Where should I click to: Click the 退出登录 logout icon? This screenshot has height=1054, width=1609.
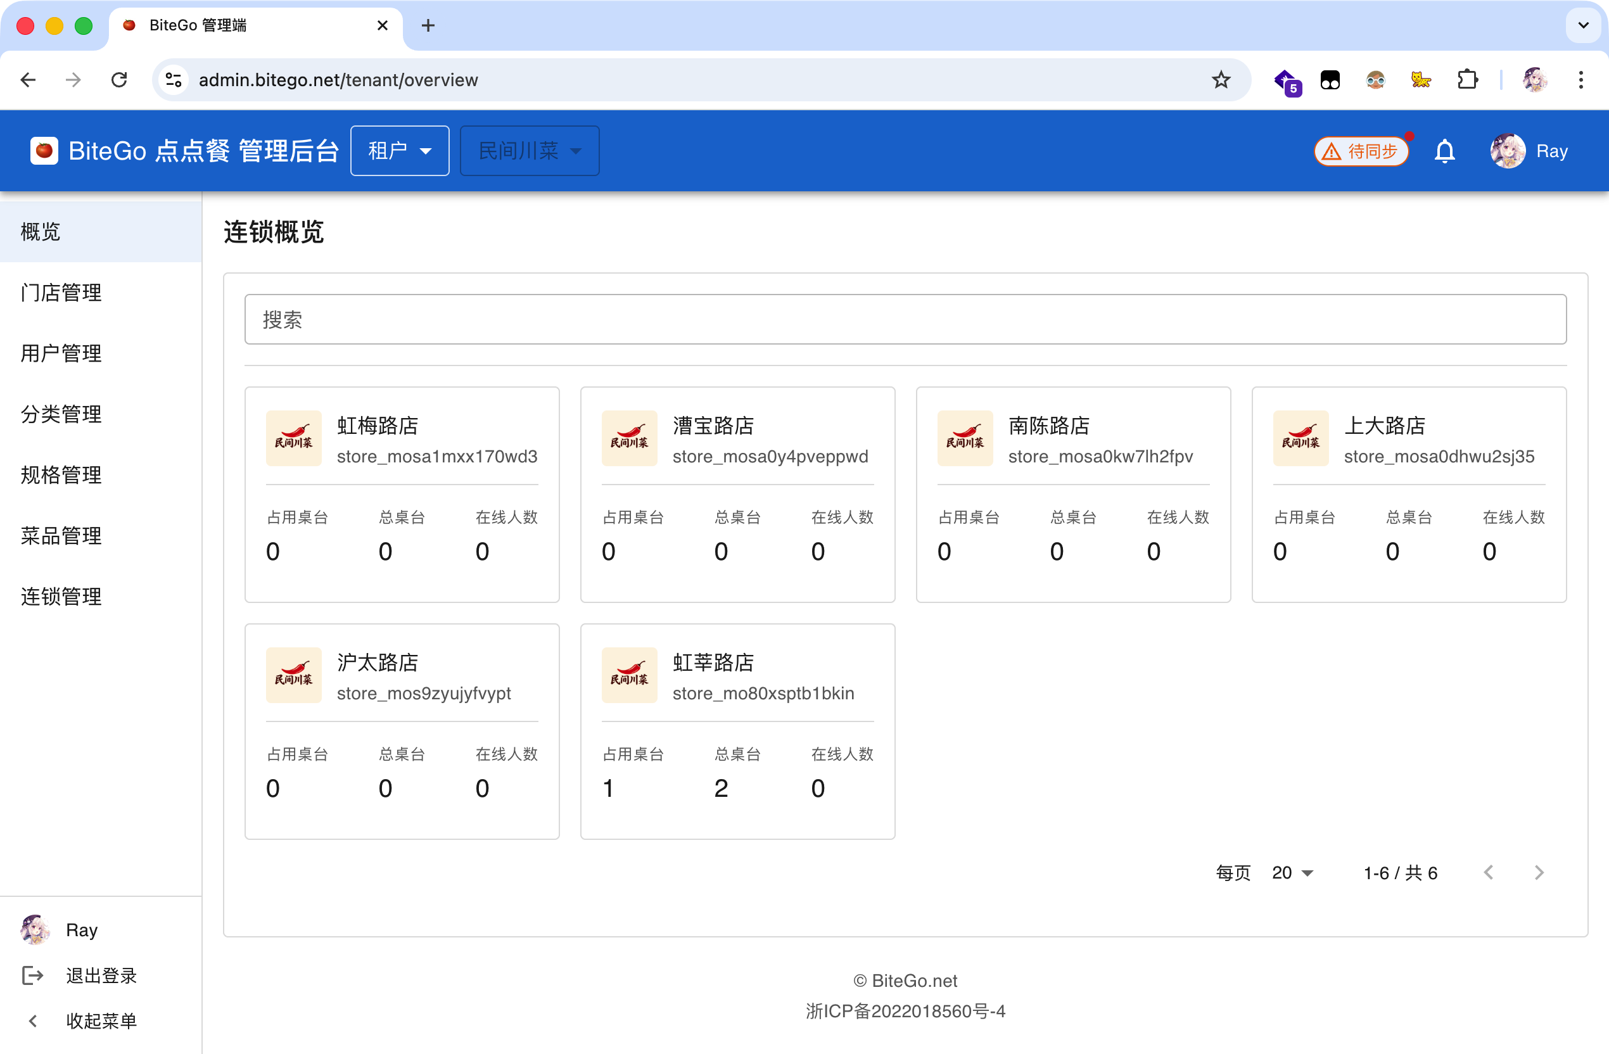coord(32,975)
